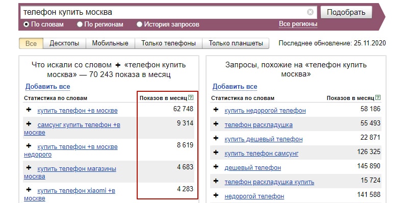Image resolution: width=408 pixels, height=203 pixels.
Task: Open the 'Все регионы' region selector
Action: pos(298,24)
